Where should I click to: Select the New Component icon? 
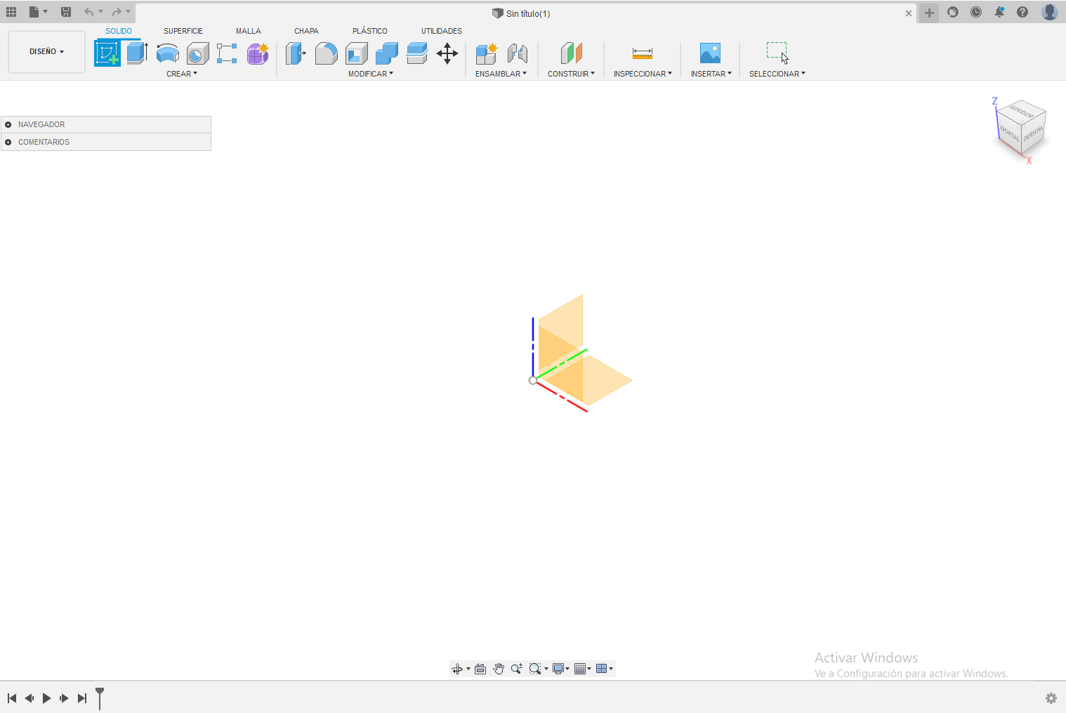[486, 53]
